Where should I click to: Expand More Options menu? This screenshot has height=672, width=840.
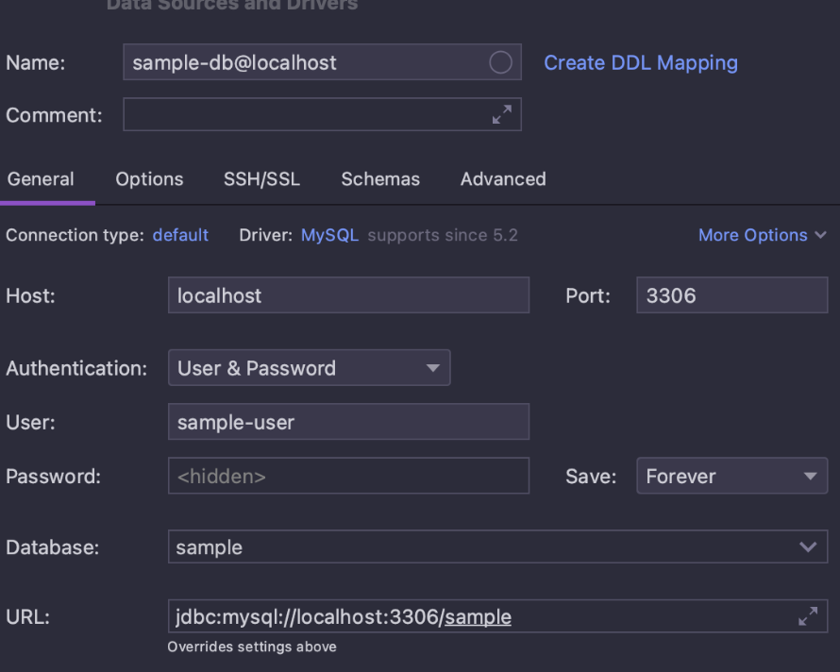click(x=763, y=235)
